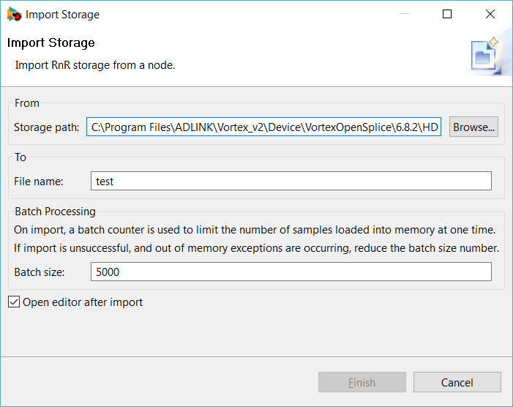The image size is (513, 407).
Task: Cancel the import storage wizard
Action: coord(457,382)
